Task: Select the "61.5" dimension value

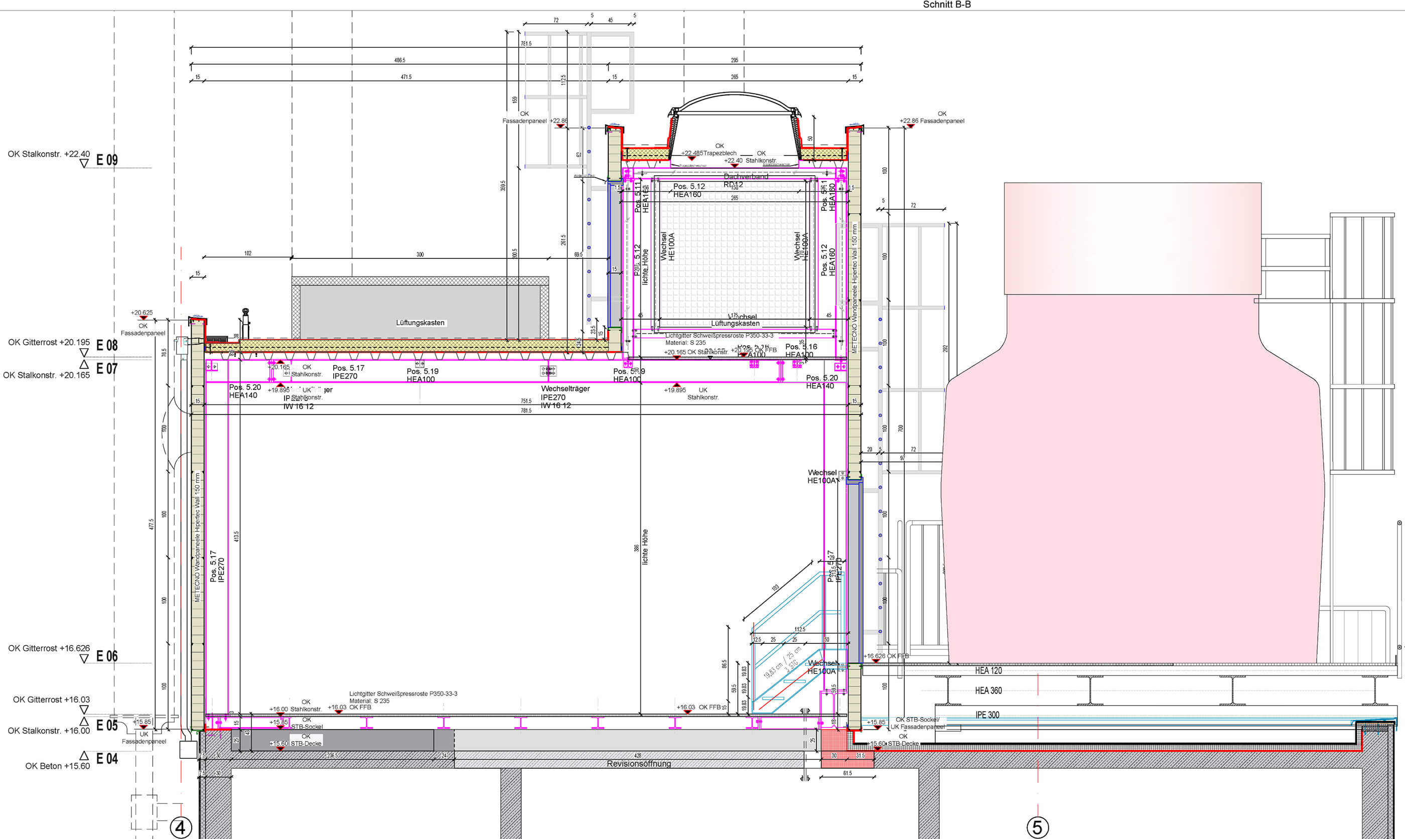Action: point(847,773)
